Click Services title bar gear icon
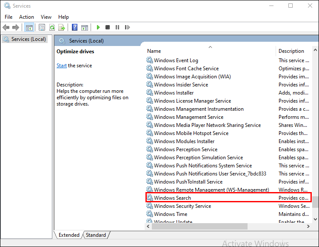This screenshot has width=319, height=247. [7, 6]
